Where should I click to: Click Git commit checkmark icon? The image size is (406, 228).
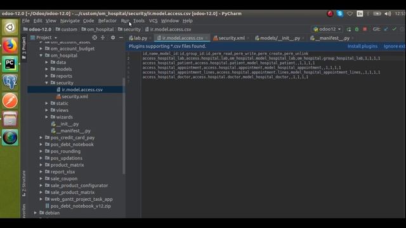click(394, 29)
